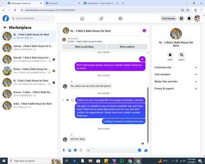205x164 pixels.
Task: Search in conversation magnifier icon
Action: (182, 55)
